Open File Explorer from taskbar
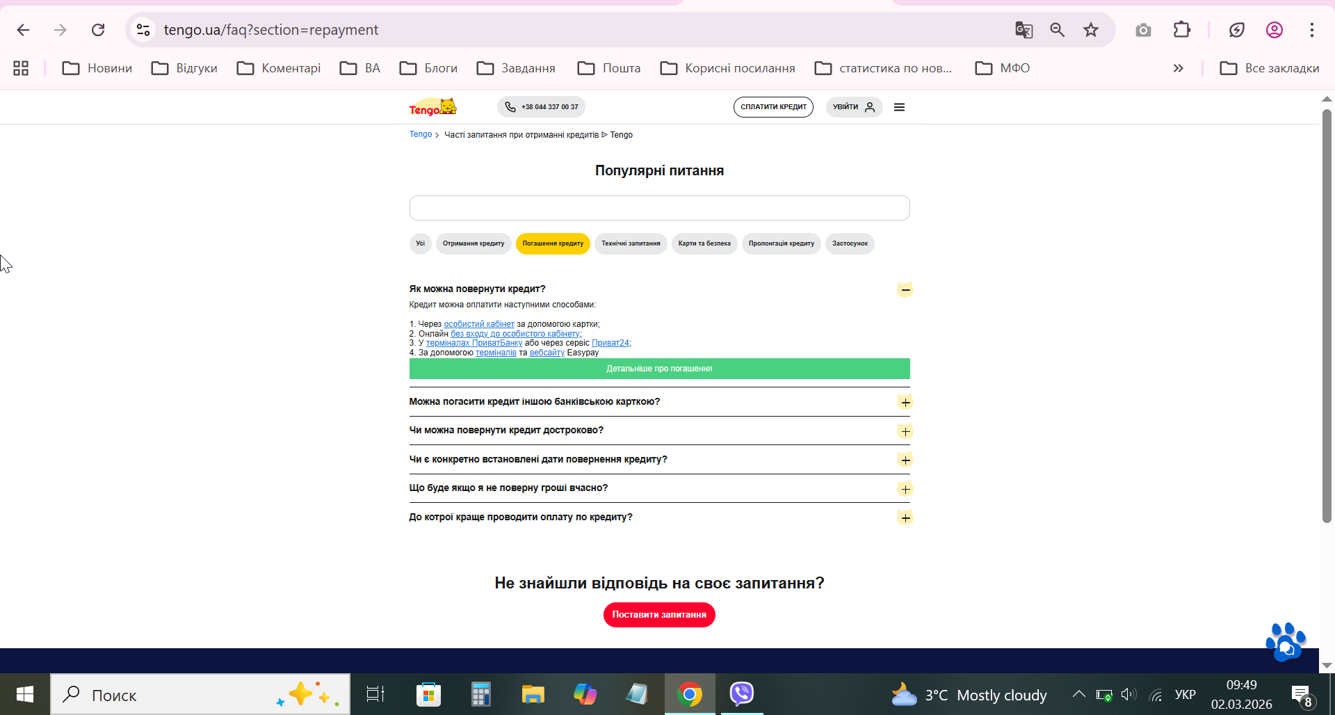 (533, 694)
